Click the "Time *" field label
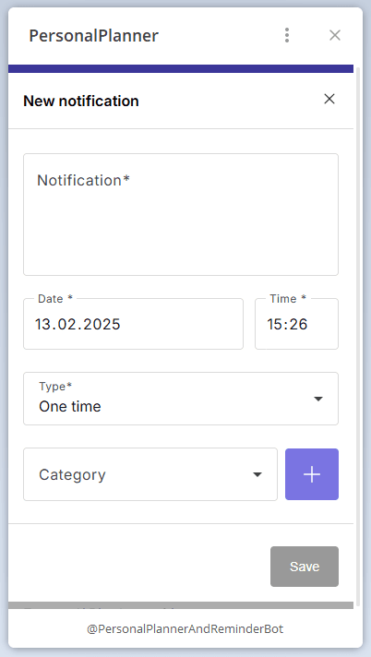Viewport: 371px width, 657px height. [288, 299]
